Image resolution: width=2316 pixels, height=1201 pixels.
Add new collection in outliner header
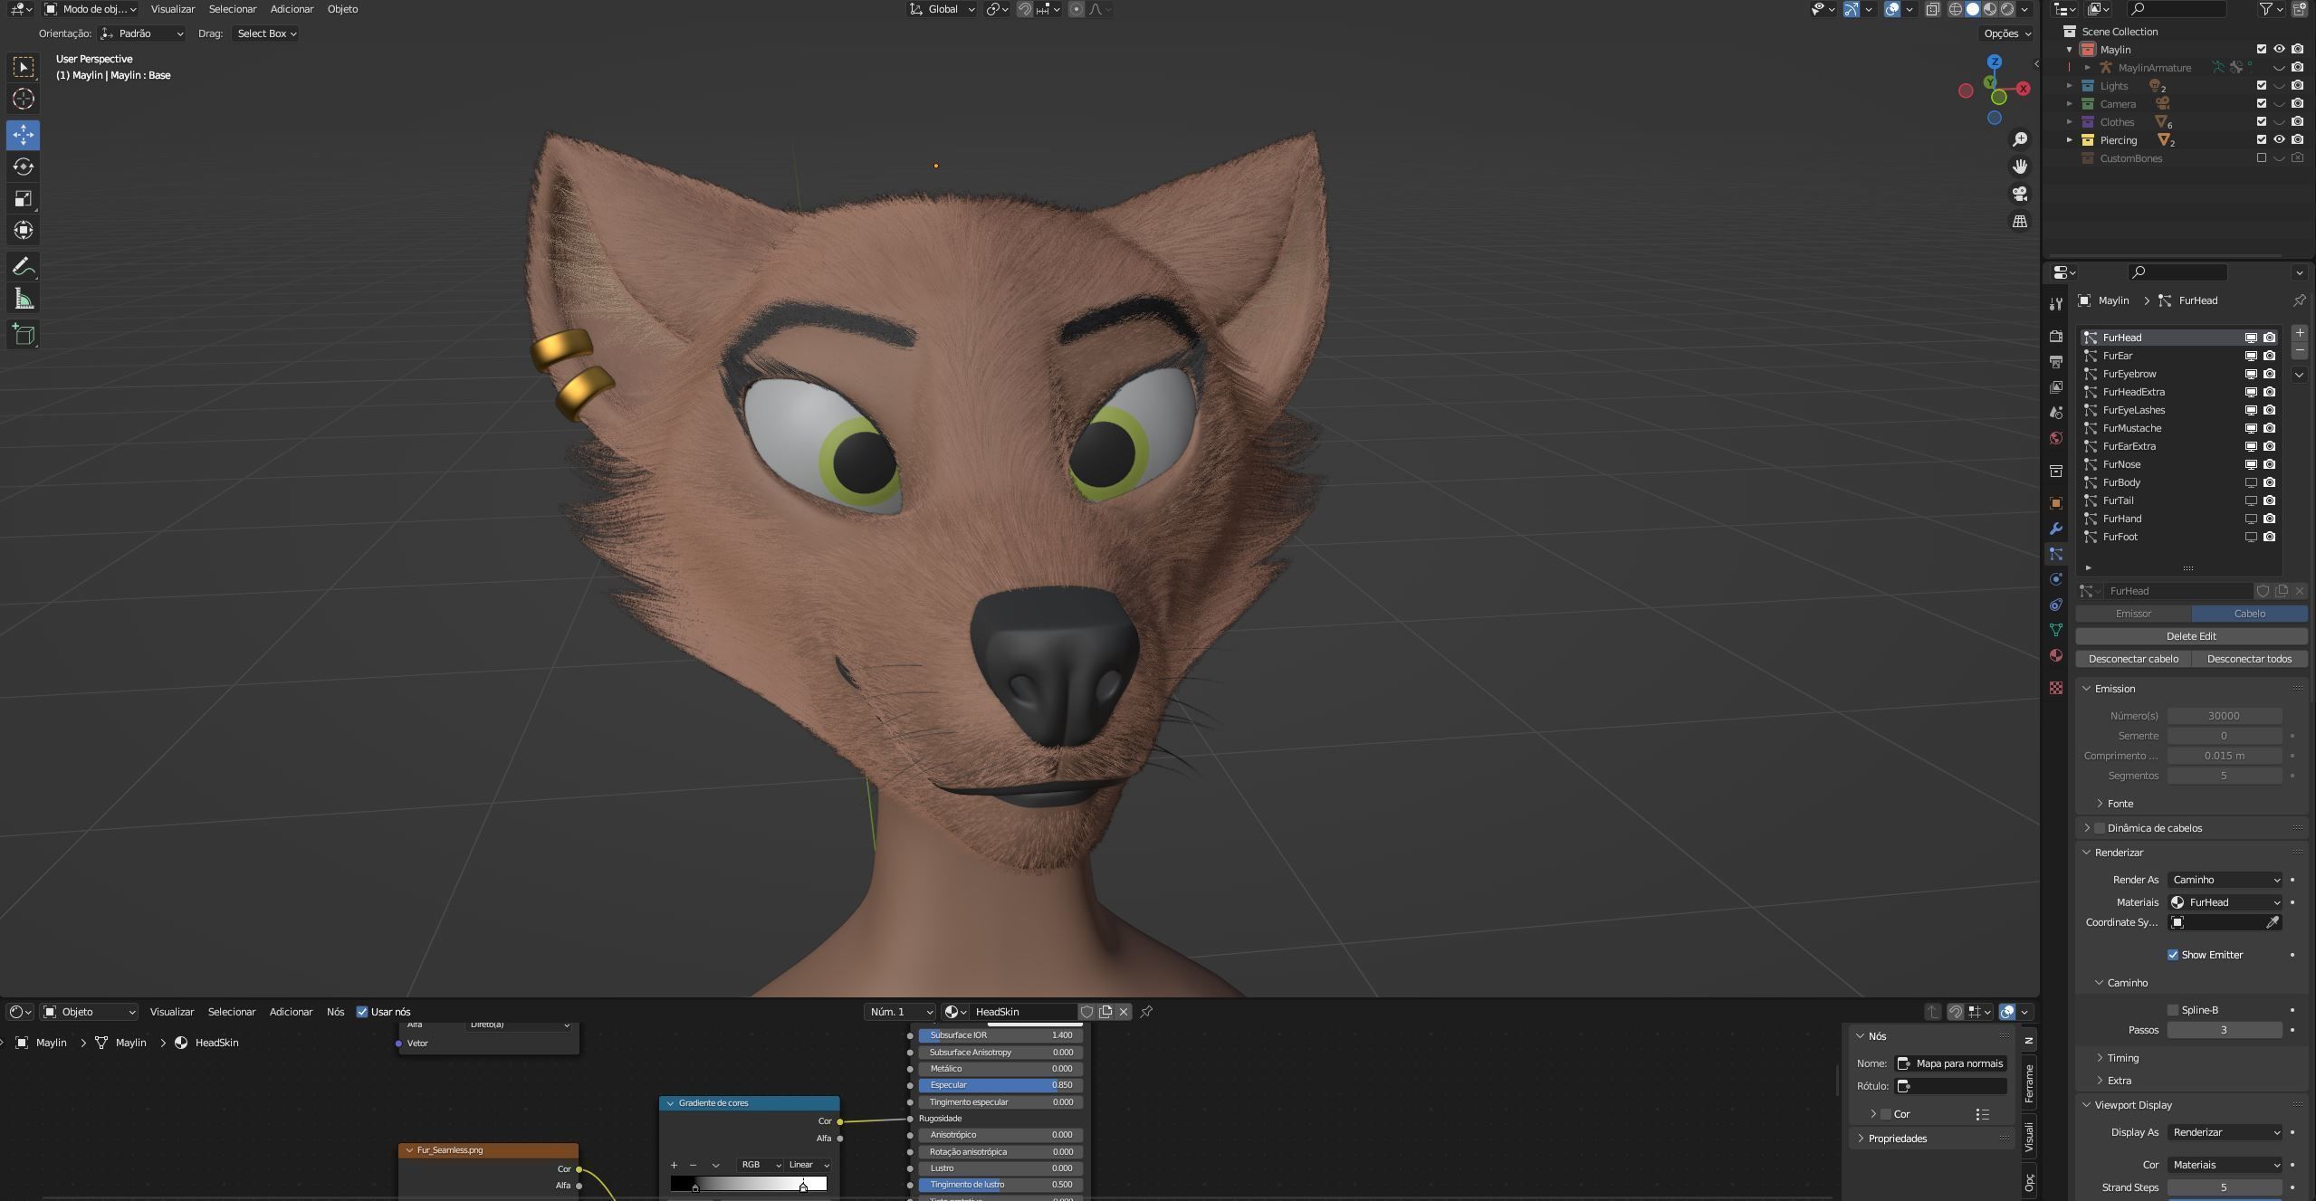coord(2299,9)
